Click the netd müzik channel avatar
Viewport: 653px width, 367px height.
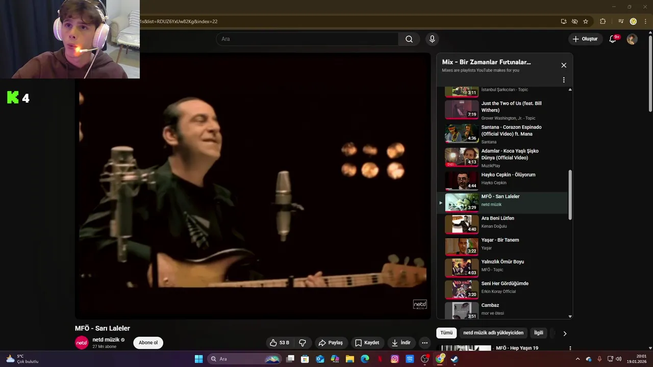tap(82, 343)
